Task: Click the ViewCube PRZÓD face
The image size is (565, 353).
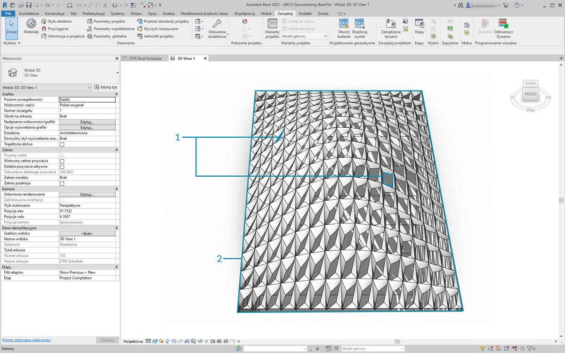Action: click(531, 94)
